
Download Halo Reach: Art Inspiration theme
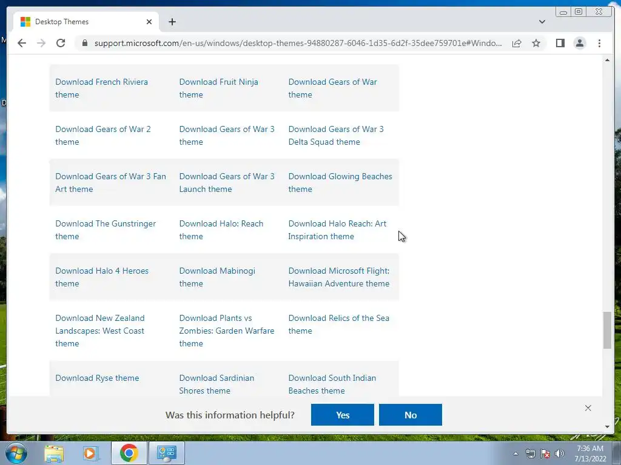pos(337,229)
